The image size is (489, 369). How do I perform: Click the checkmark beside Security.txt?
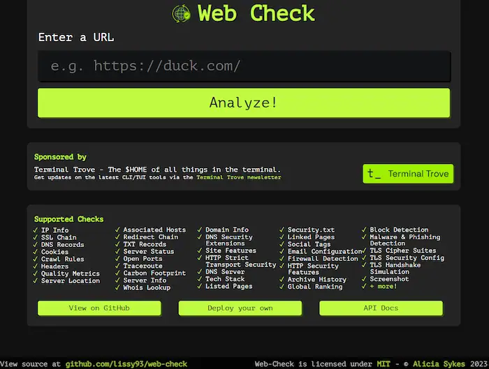click(x=283, y=230)
